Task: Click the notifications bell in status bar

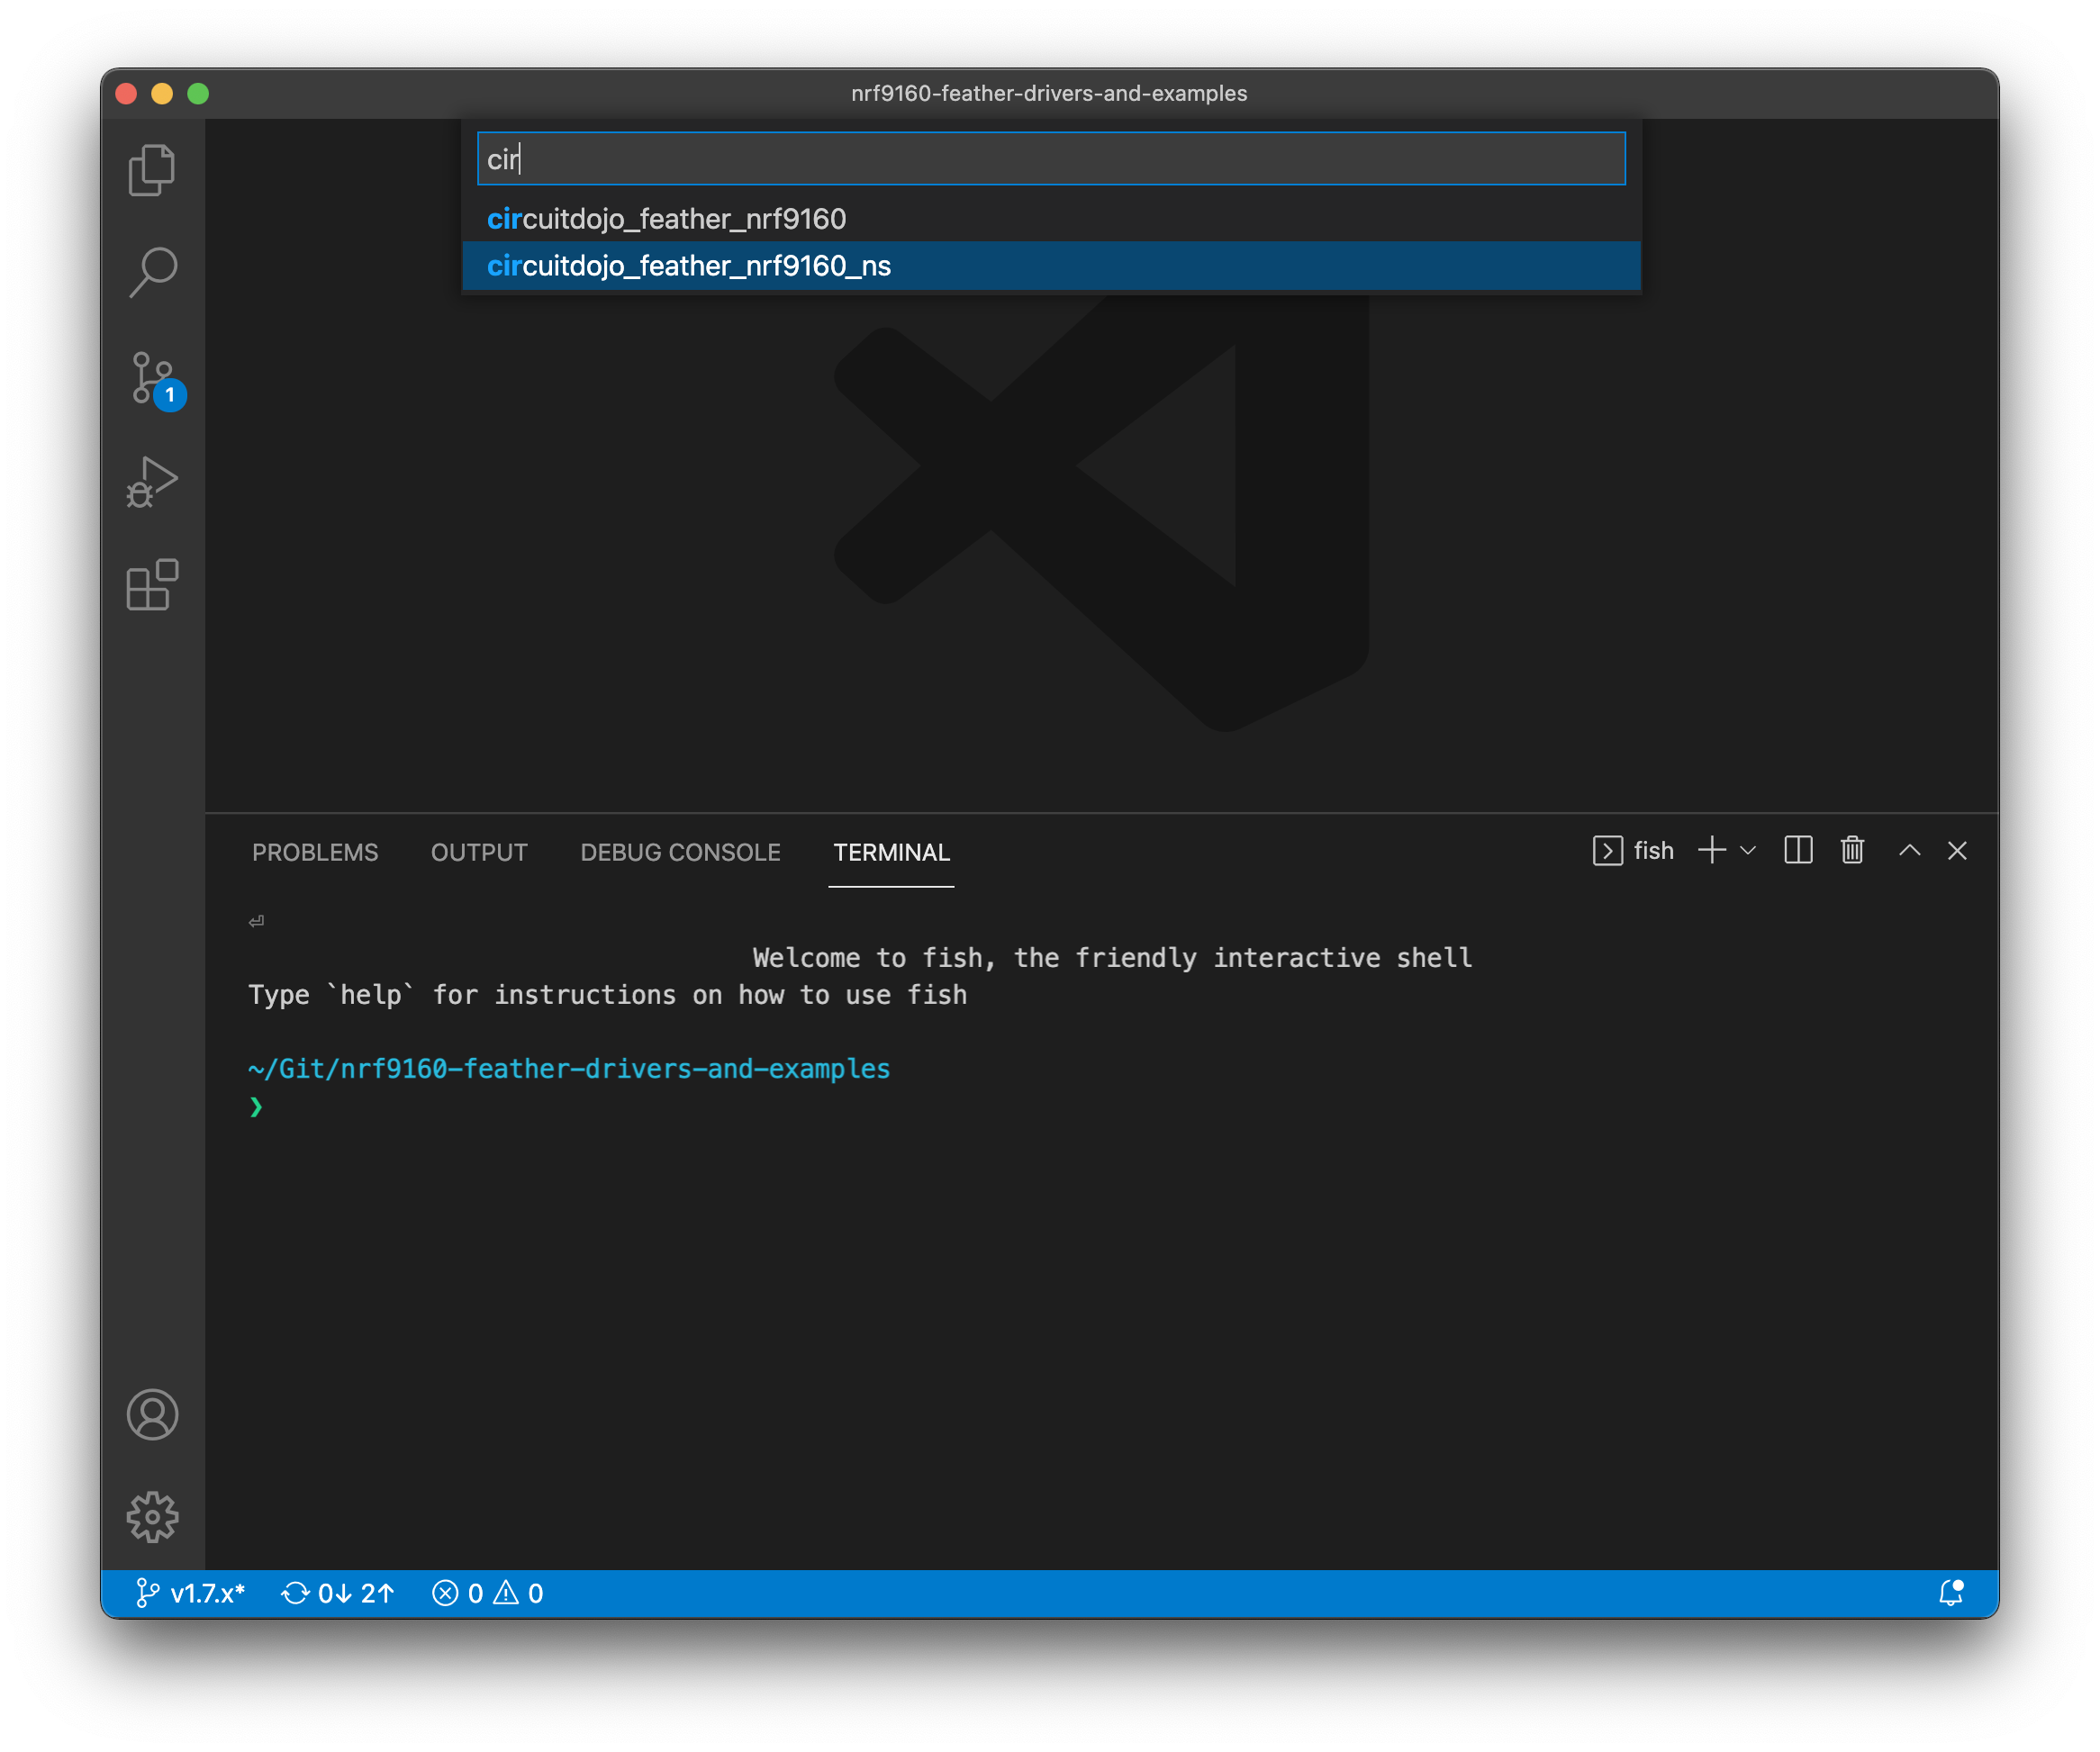Action: tap(1950, 1592)
